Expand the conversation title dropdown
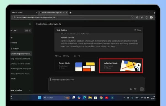 [62, 24]
